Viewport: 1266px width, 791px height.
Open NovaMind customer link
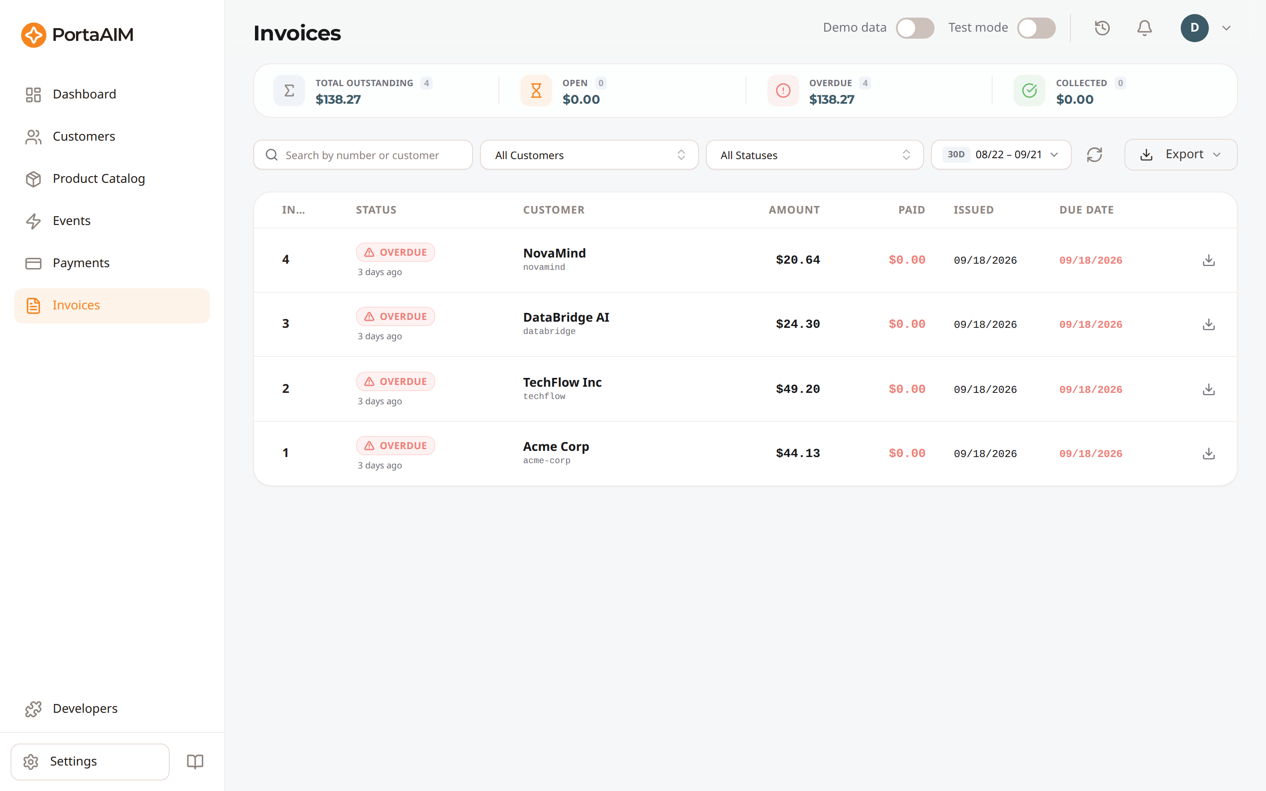click(554, 253)
